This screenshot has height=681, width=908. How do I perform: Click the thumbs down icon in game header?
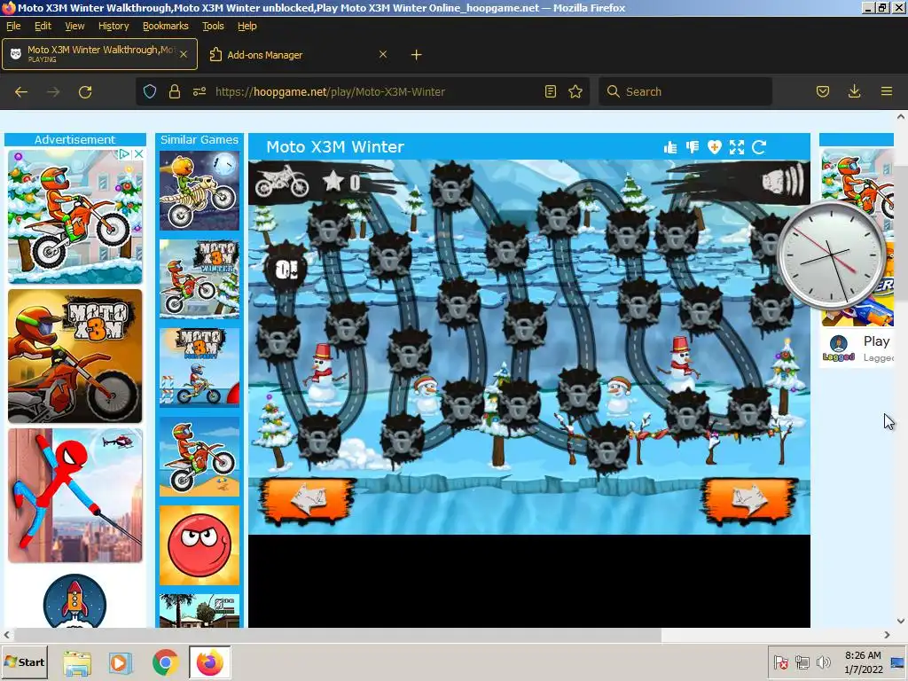coord(692,147)
